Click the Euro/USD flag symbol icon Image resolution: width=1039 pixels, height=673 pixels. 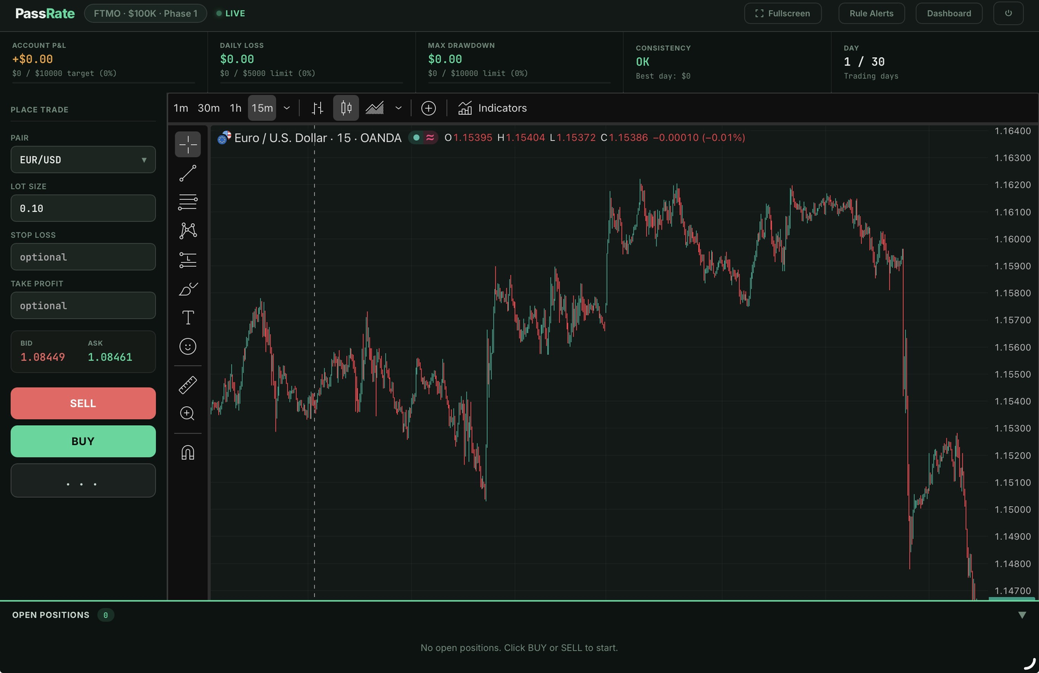click(x=224, y=138)
